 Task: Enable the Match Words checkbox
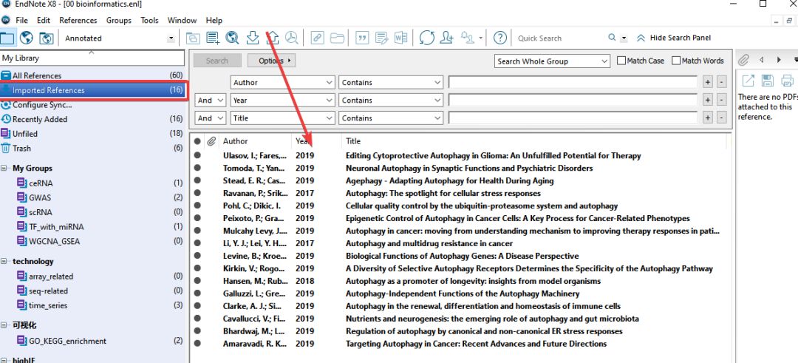coord(676,61)
